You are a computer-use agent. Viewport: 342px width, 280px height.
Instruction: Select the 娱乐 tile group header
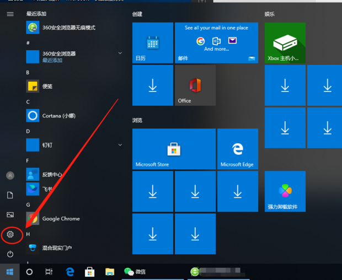click(270, 14)
